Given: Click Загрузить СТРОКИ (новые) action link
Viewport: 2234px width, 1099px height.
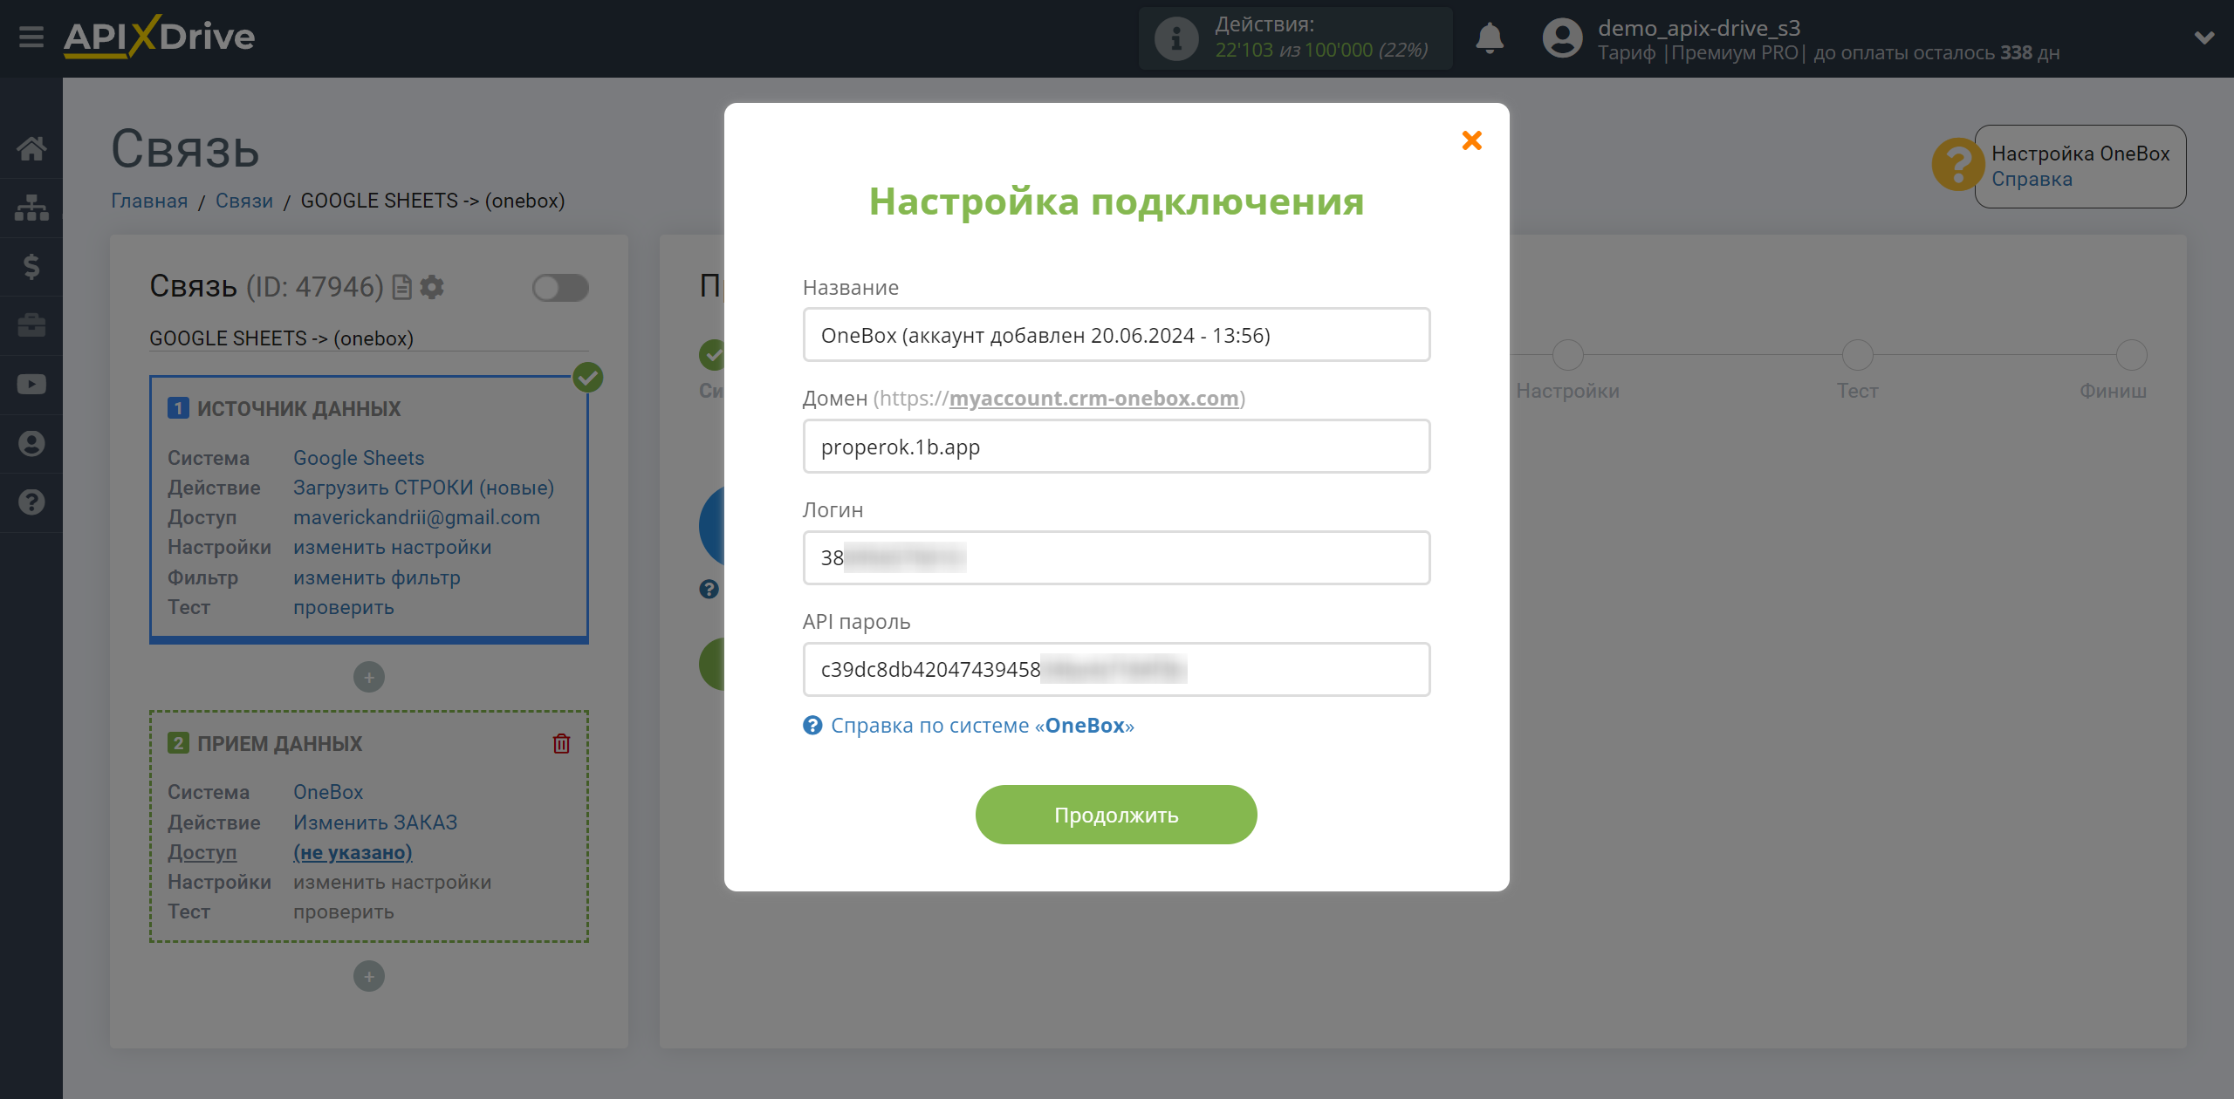Looking at the screenshot, I should pos(424,488).
